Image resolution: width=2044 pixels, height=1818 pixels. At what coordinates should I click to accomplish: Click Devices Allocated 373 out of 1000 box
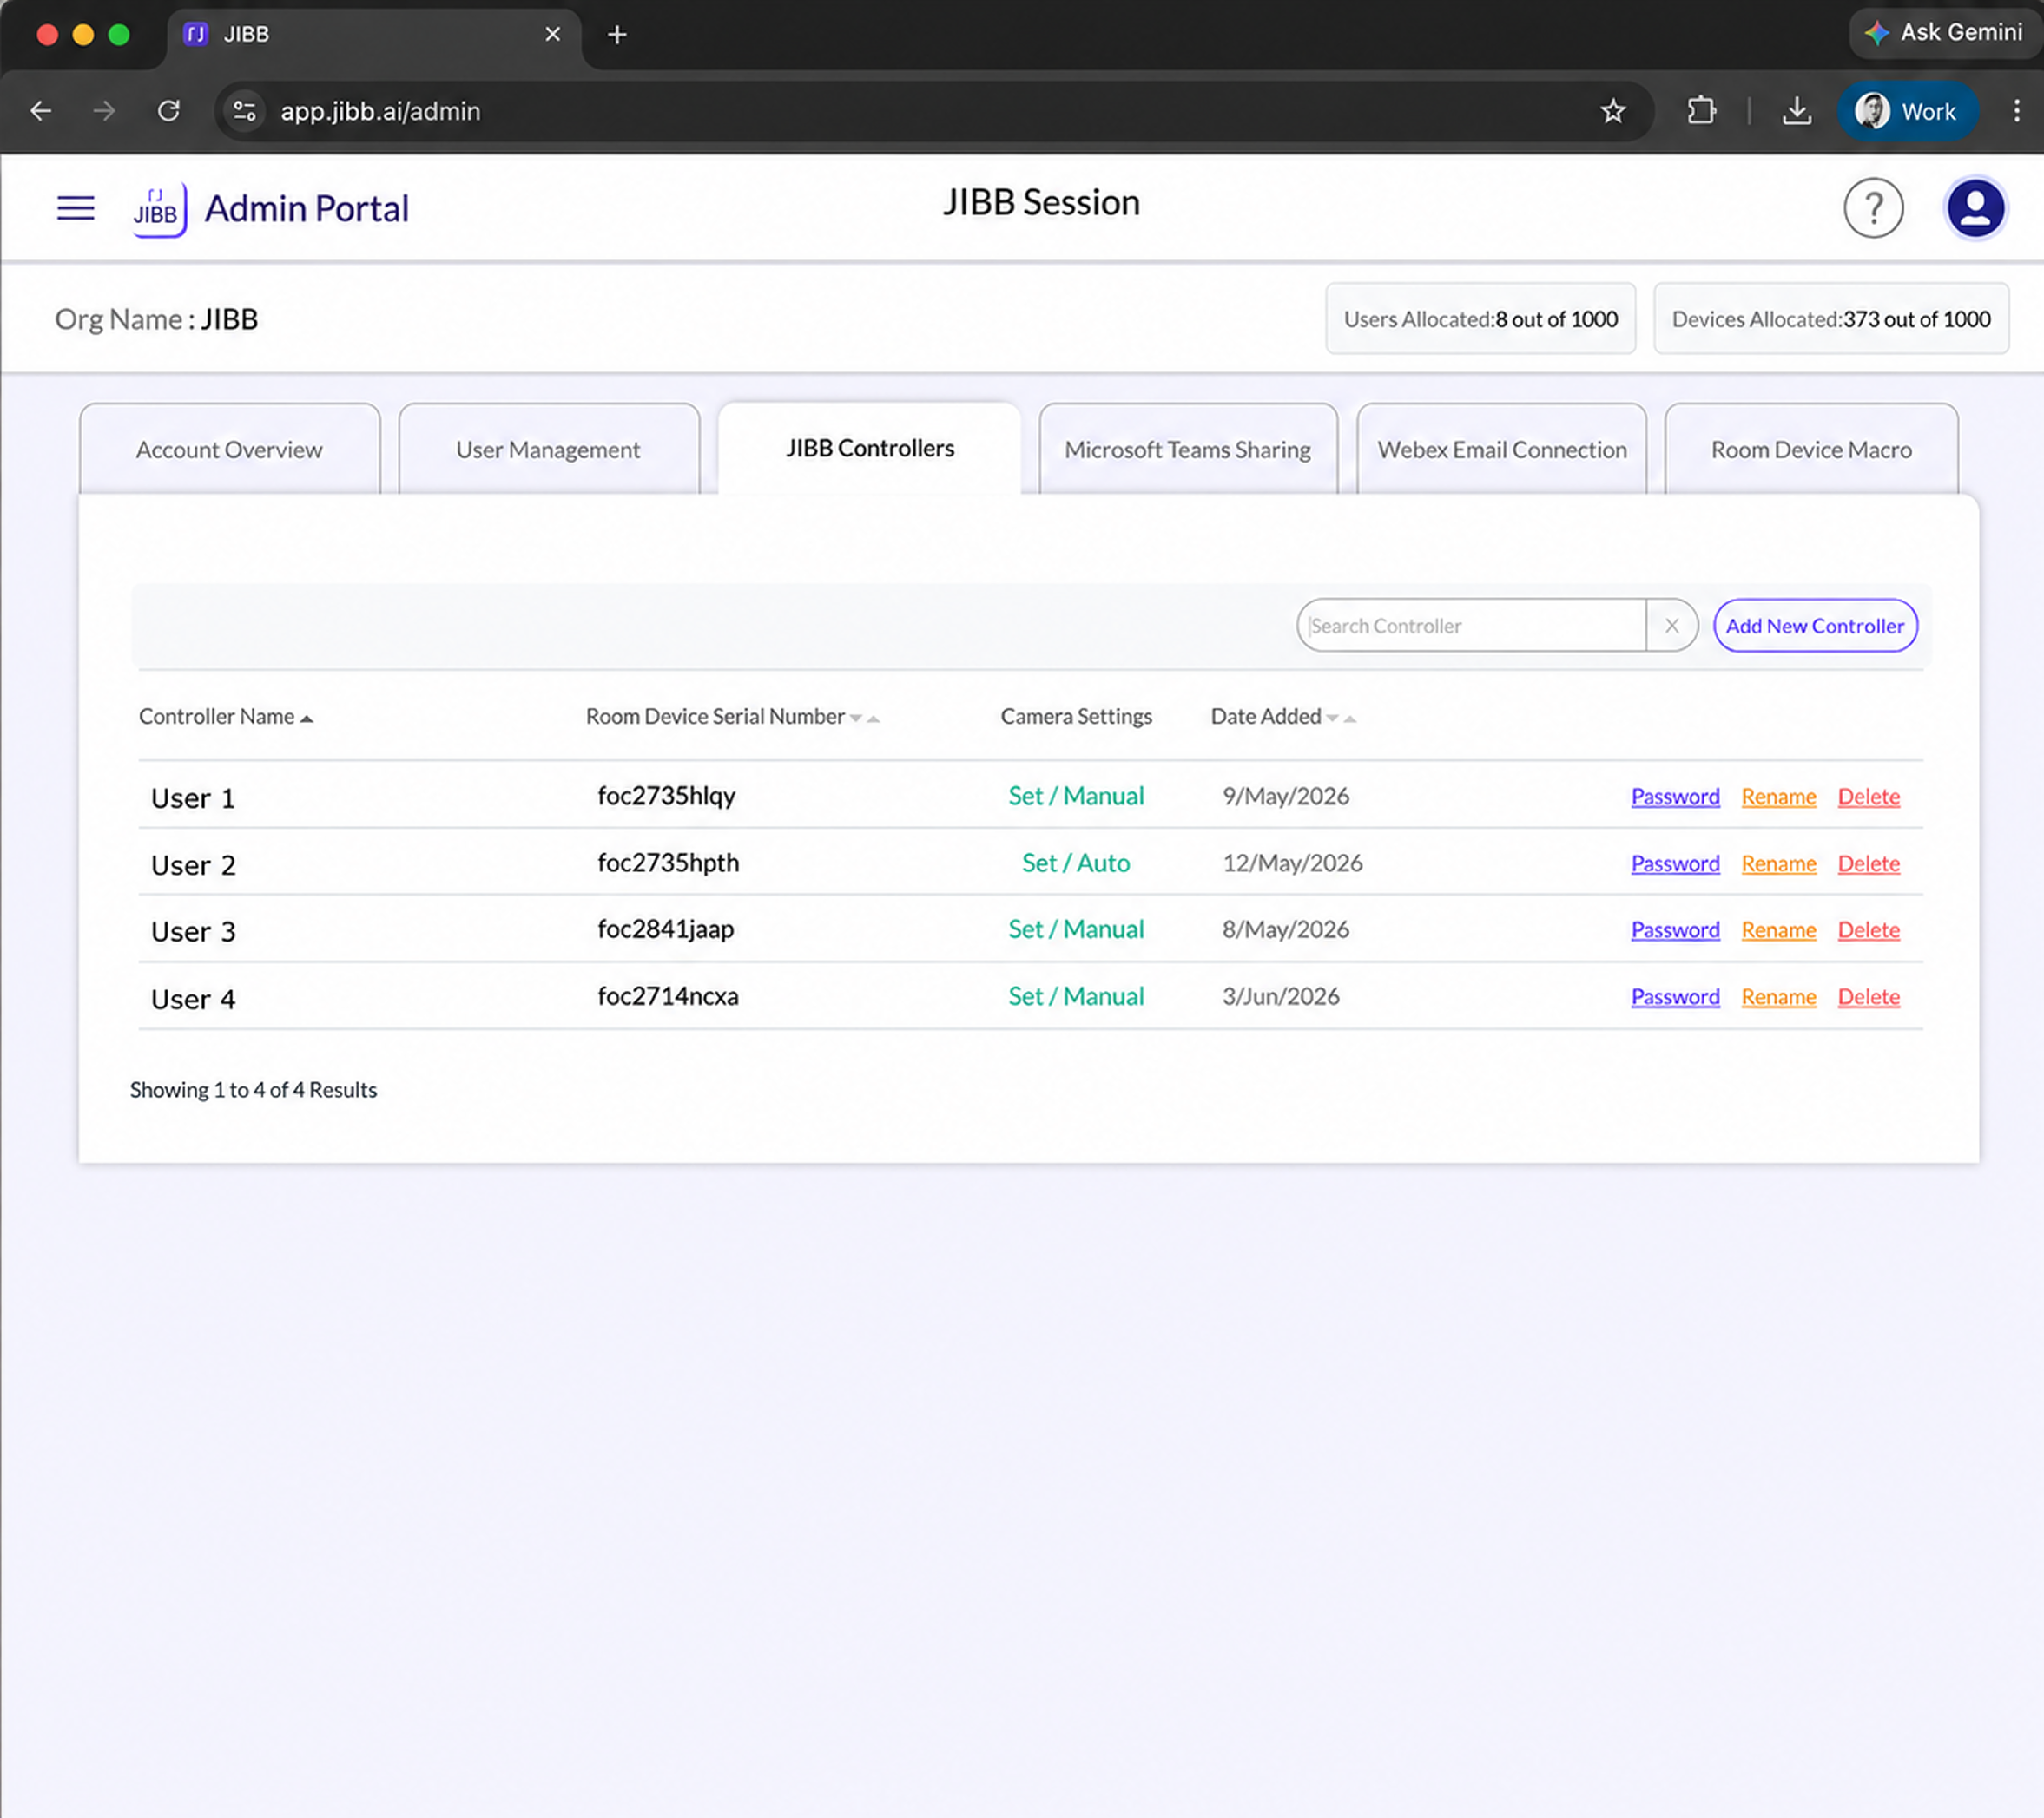(x=1830, y=318)
